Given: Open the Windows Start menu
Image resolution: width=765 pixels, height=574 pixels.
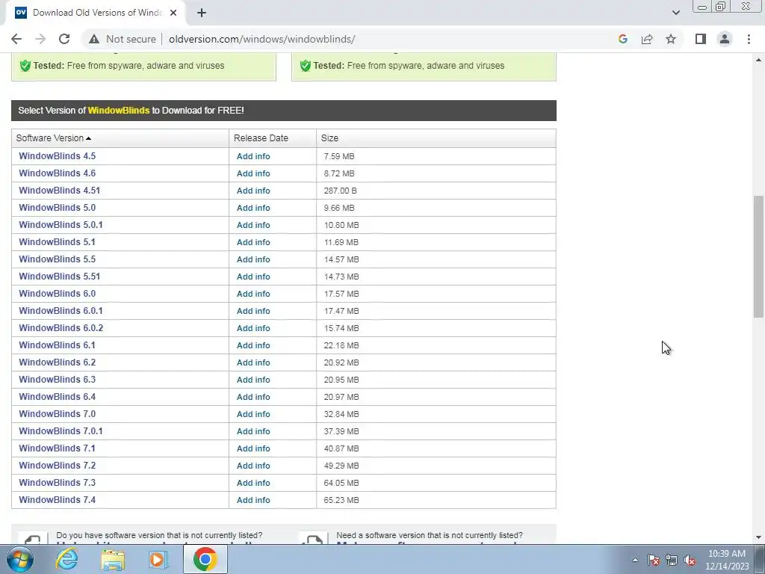Looking at the screenshot, I should pos(19,559).
